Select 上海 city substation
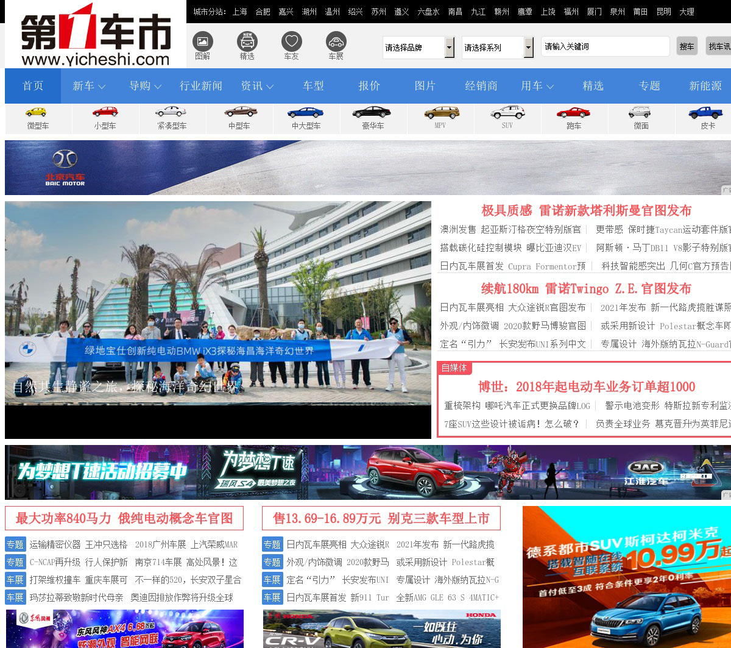 click(239, 12)
